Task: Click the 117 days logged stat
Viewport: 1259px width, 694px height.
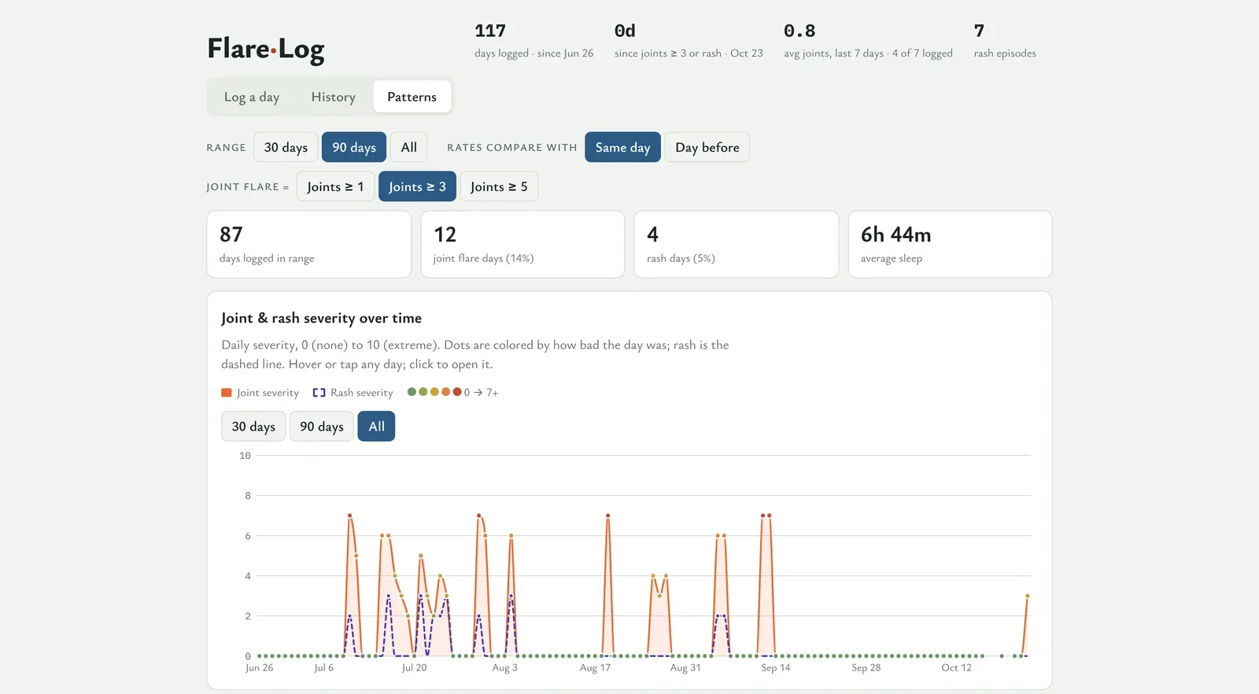Action: tap(534, 41)
